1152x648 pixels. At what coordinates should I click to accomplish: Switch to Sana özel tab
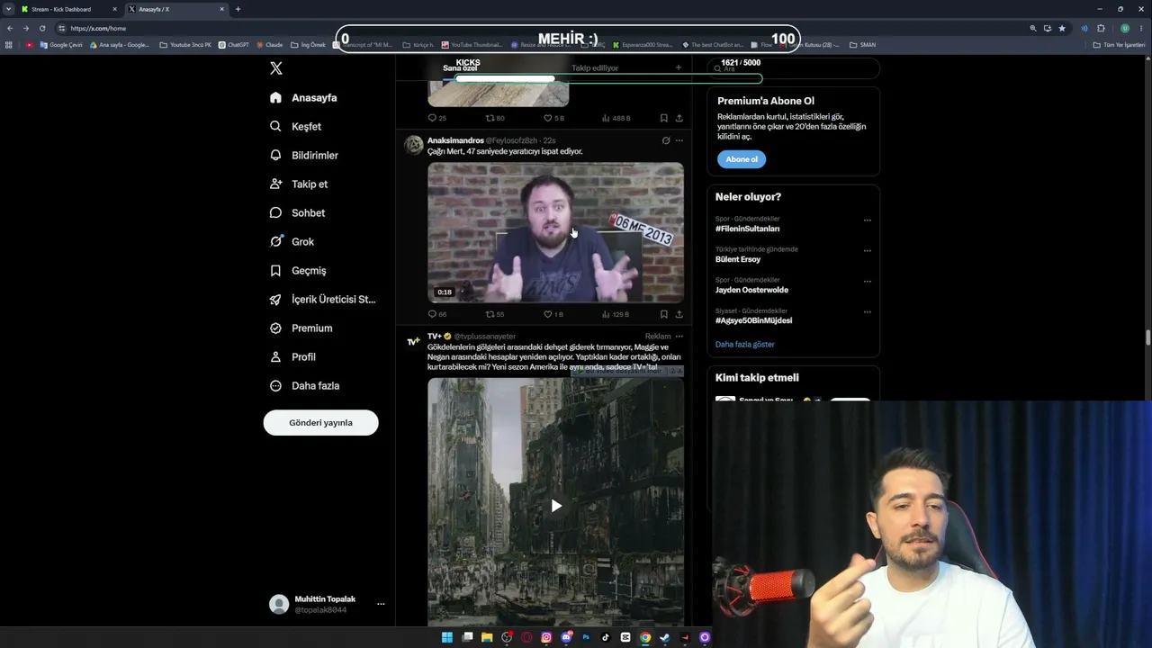460,68
